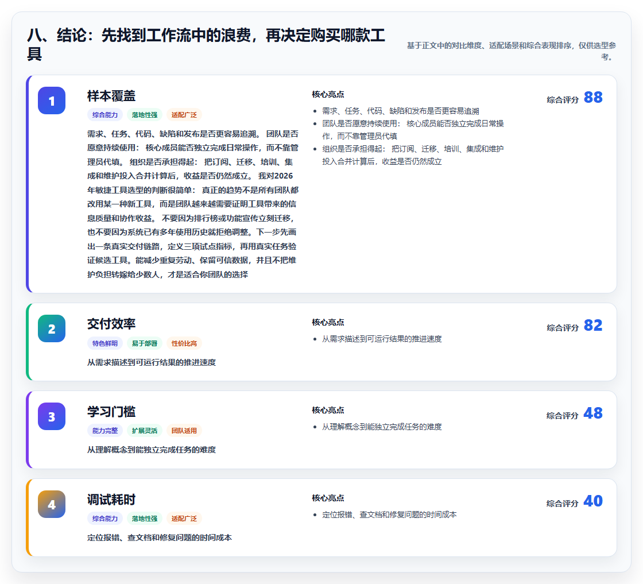643x584 pixels.
Task: Click 学习门槛 description under its tags
Action: [152, 450]
